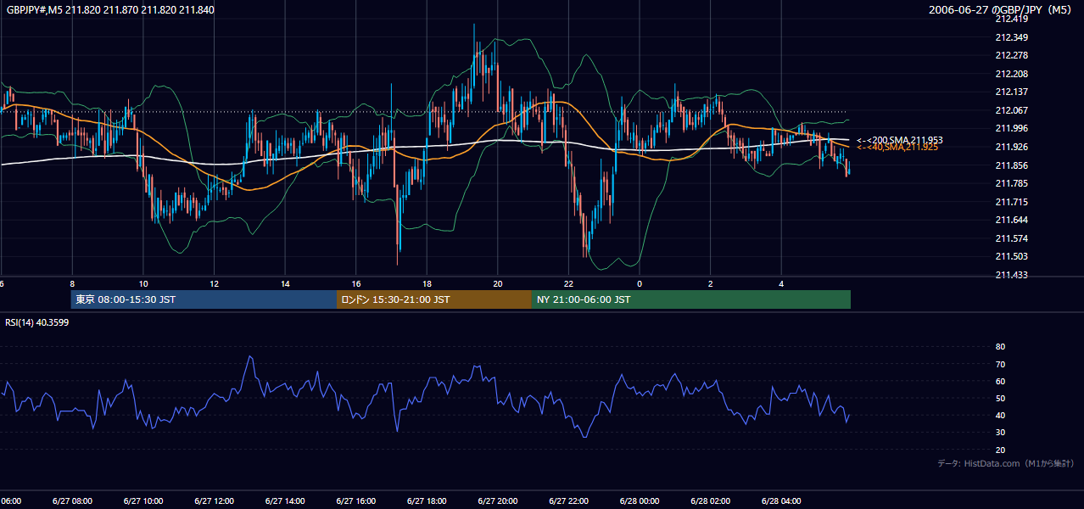Click RSI scale value 20
This screenshot has height=509, width=1084.
pos(1001,450)
